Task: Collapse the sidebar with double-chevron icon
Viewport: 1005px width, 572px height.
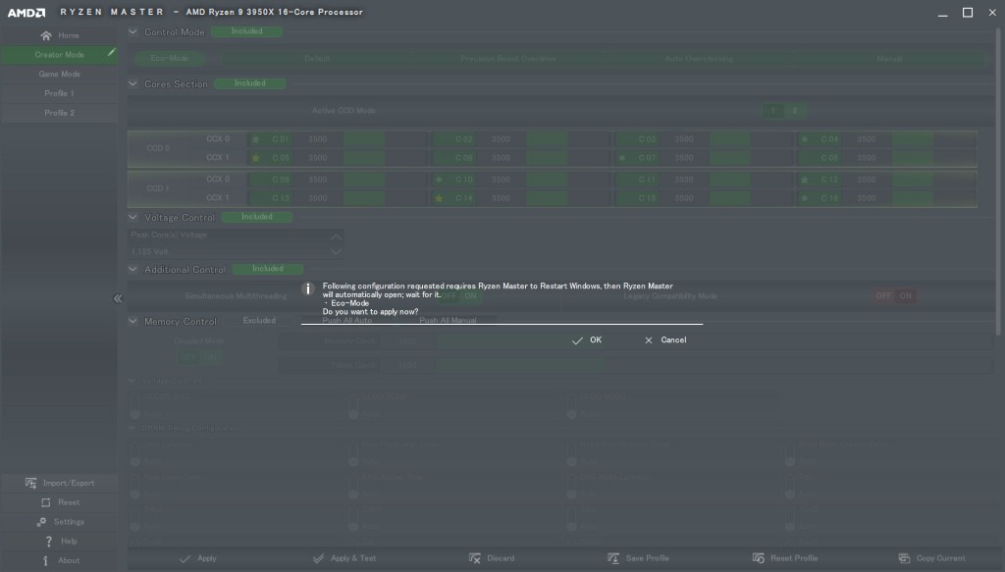Action: pos(118,298)
